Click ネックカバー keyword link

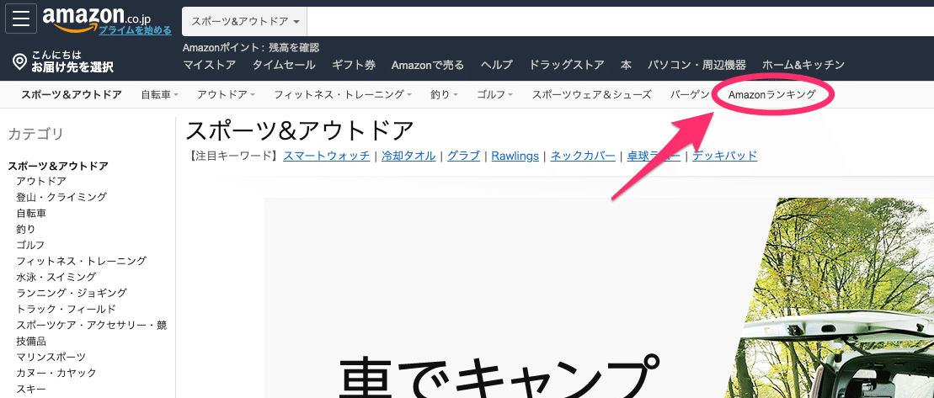583,156
